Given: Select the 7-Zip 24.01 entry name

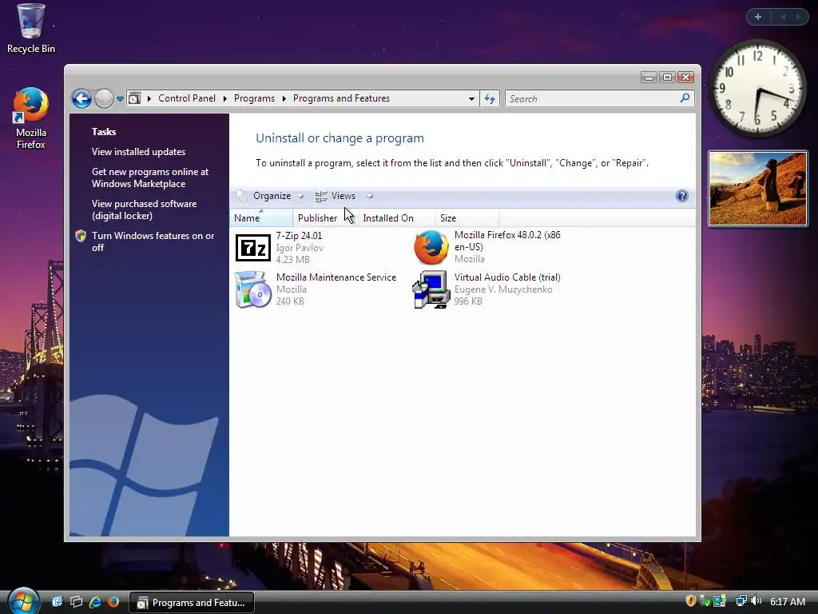Looking at the screenshot, I should [299, 236].
